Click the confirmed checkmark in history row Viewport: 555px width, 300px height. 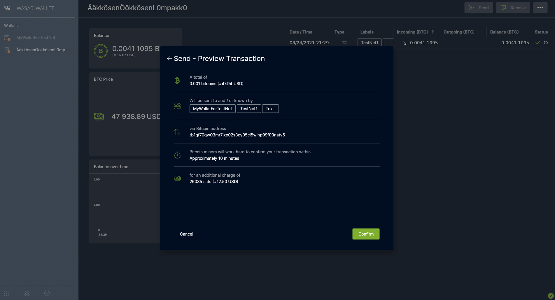pos(538,43)
